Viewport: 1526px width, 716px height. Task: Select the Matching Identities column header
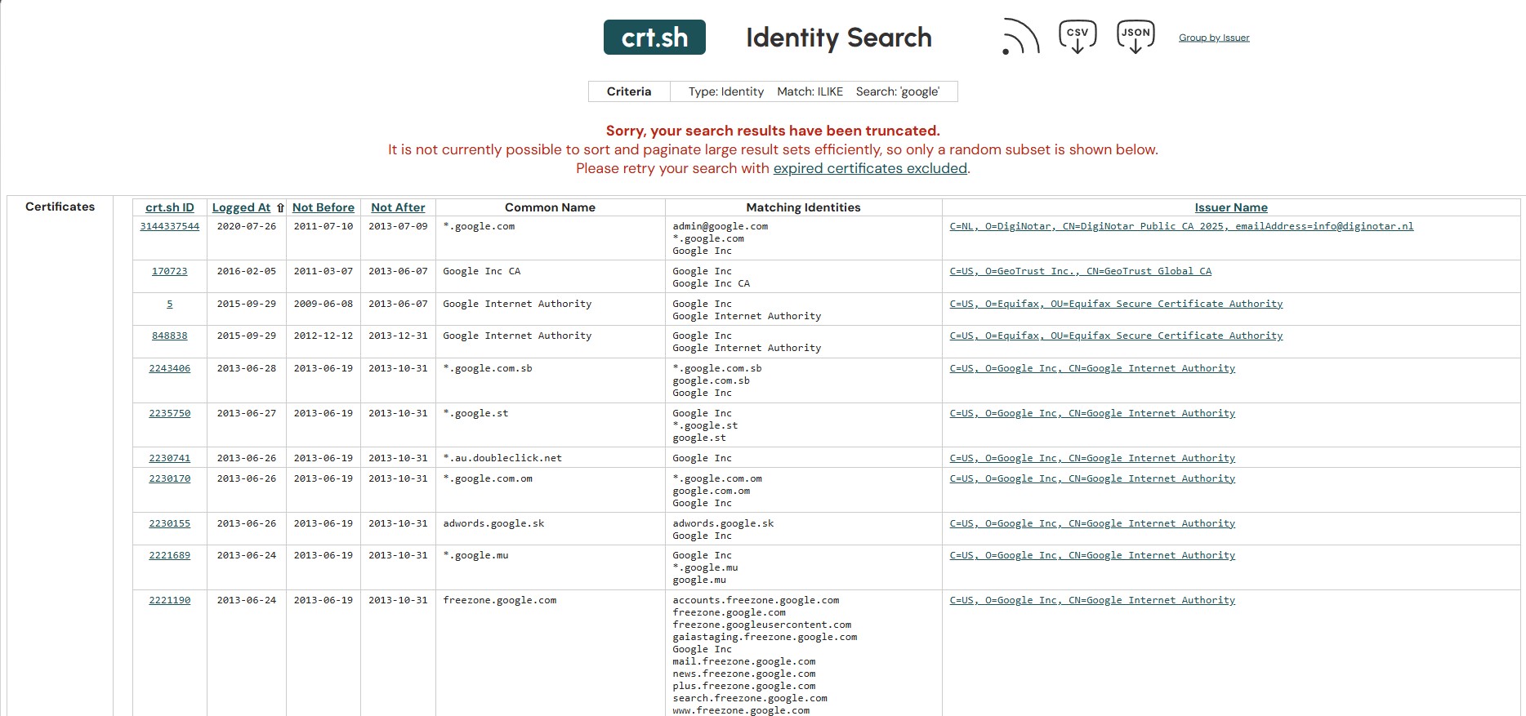(803, 207)
